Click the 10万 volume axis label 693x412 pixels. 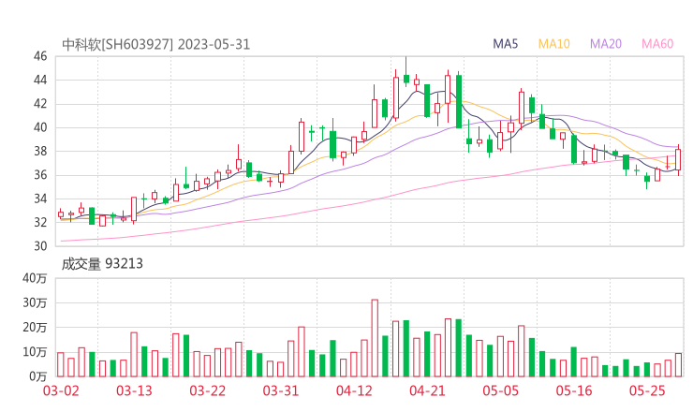[x=35, y=352]
